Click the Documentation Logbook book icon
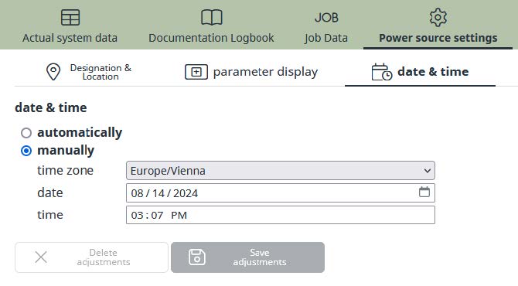Screen dimensions: 518x286 pos(211,17)
